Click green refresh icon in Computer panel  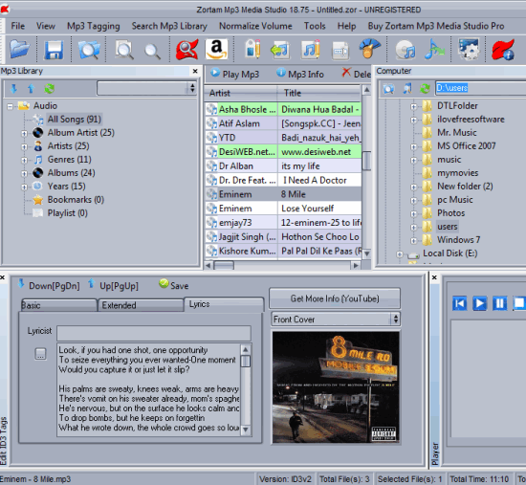pos(425,89)
